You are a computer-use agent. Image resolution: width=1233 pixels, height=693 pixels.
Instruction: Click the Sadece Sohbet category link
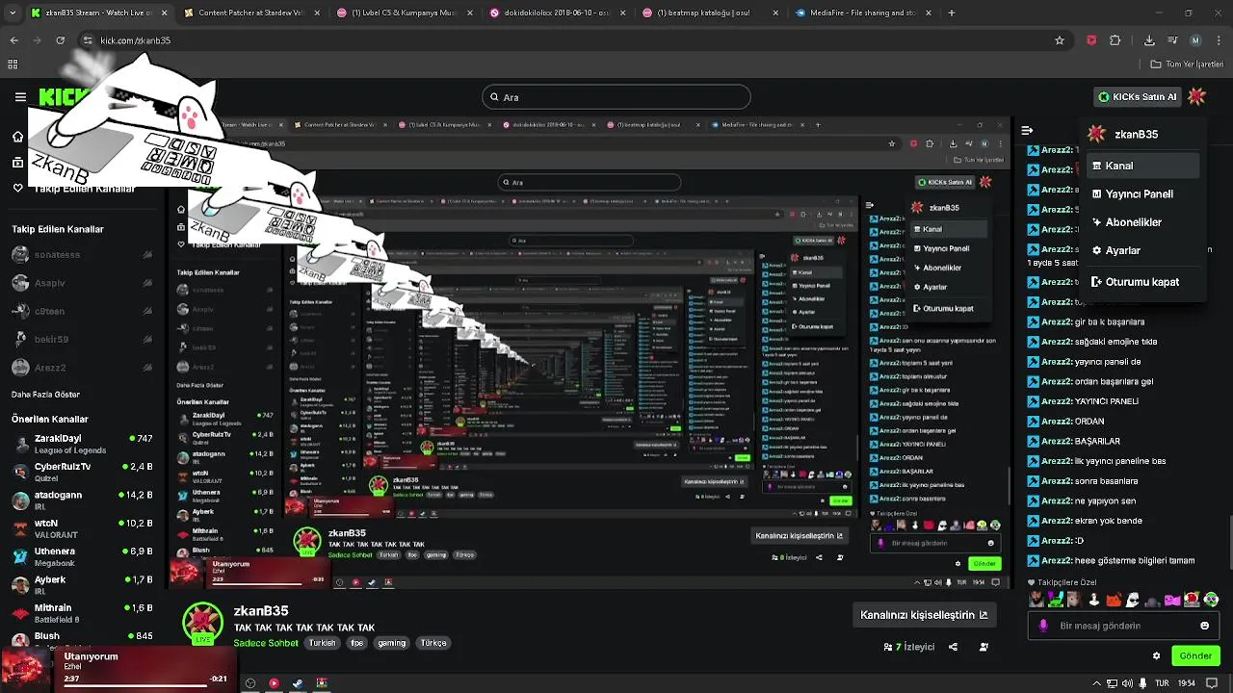(x=266, y=643)
